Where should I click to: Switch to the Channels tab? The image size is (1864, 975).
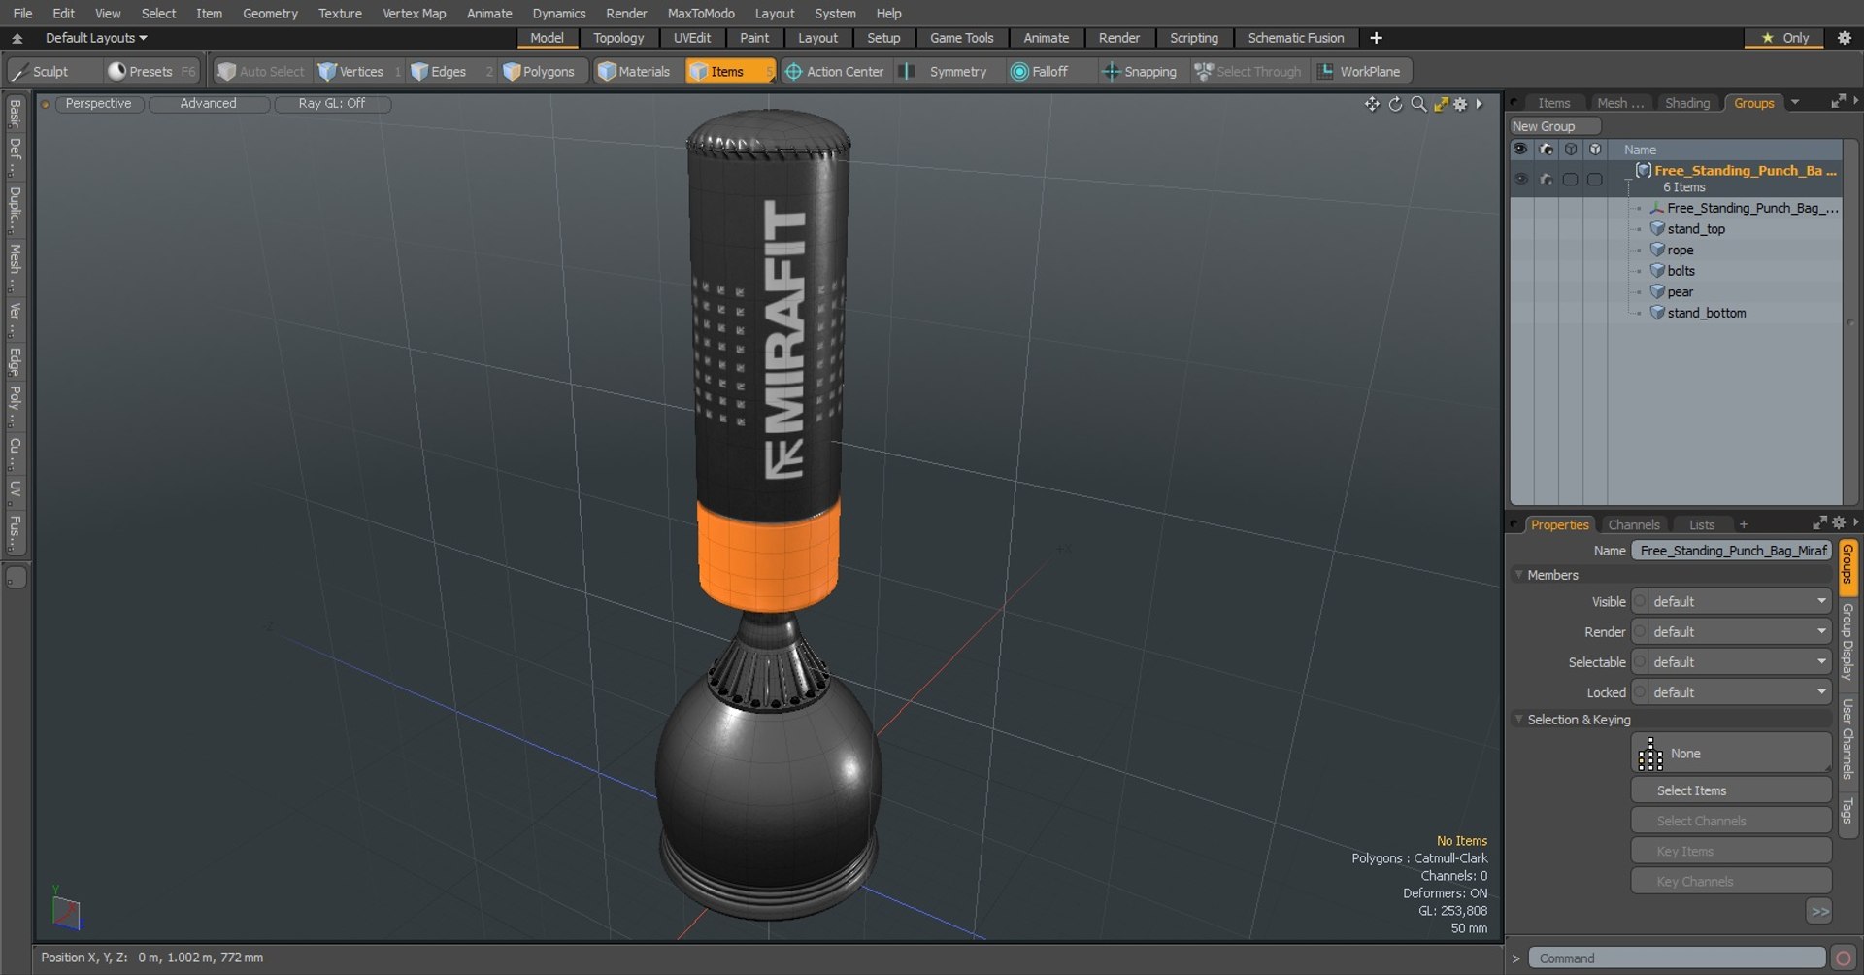click(1634, 524)
